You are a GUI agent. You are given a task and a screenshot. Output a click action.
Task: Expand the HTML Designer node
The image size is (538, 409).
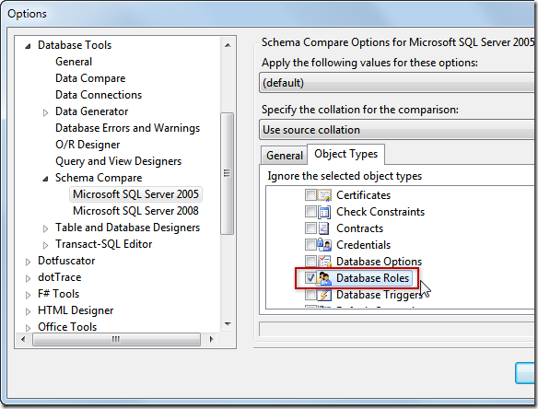point(29,311)
